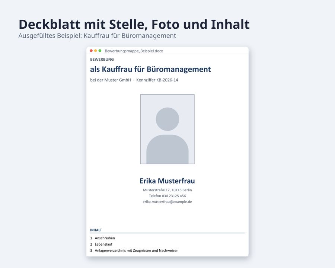The image size is (335, 268).
Task: Select contents entry 2 Lebenslauf
Action: 101,244
